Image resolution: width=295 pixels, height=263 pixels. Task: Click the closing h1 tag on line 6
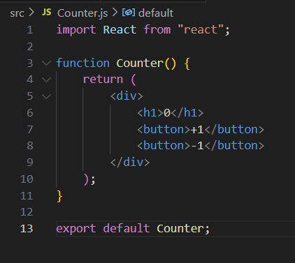pyautogui.click(x=187, y=113)
